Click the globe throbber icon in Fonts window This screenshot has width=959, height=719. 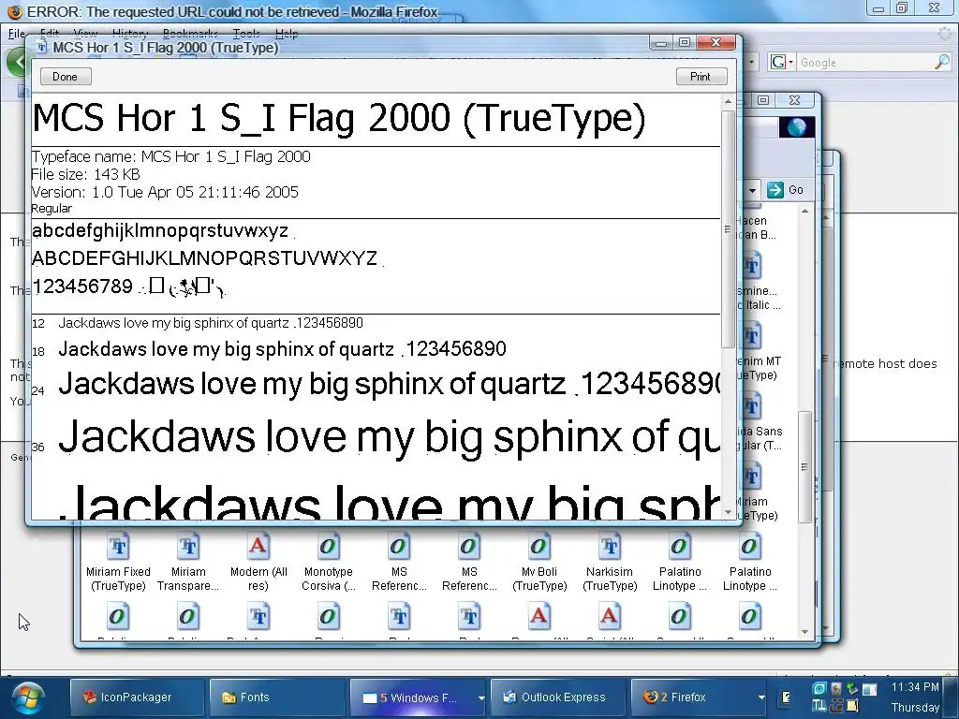click(x=796, y=127)
